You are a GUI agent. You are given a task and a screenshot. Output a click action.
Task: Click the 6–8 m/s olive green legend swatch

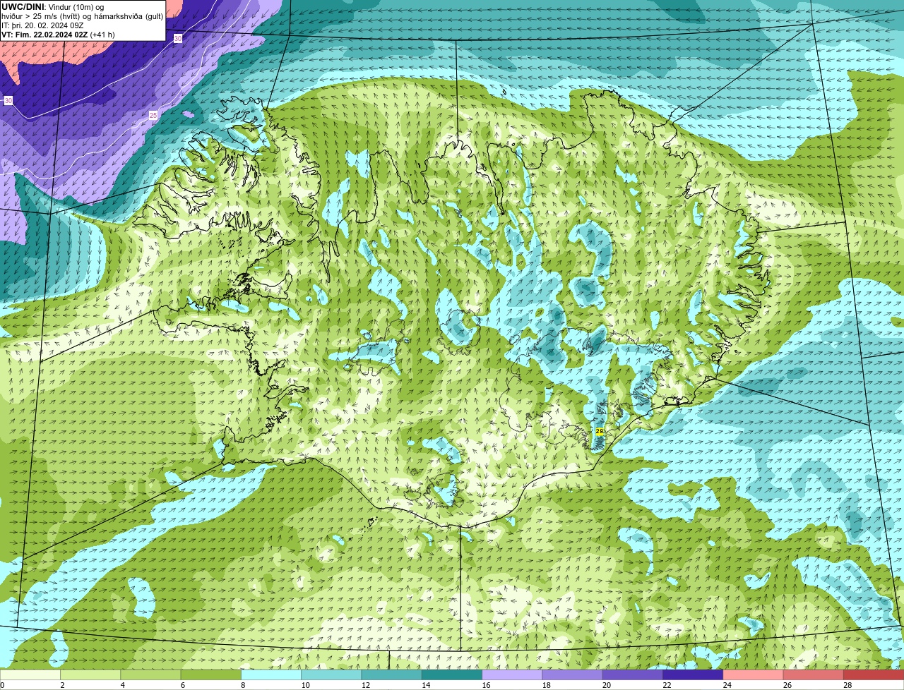point(210,675)
